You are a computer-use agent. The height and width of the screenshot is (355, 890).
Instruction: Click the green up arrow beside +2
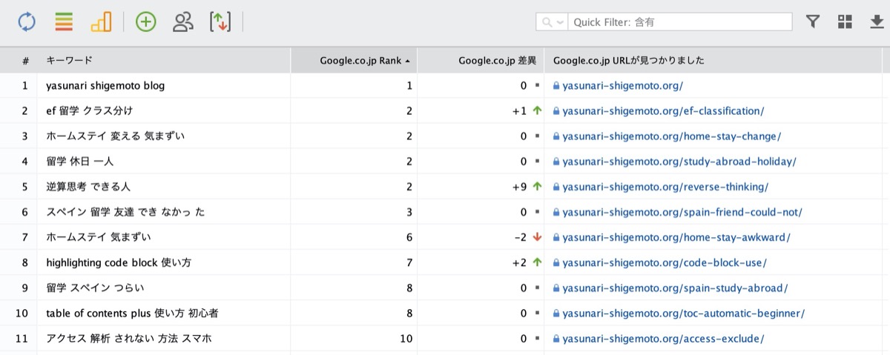[x=538, y=262]
